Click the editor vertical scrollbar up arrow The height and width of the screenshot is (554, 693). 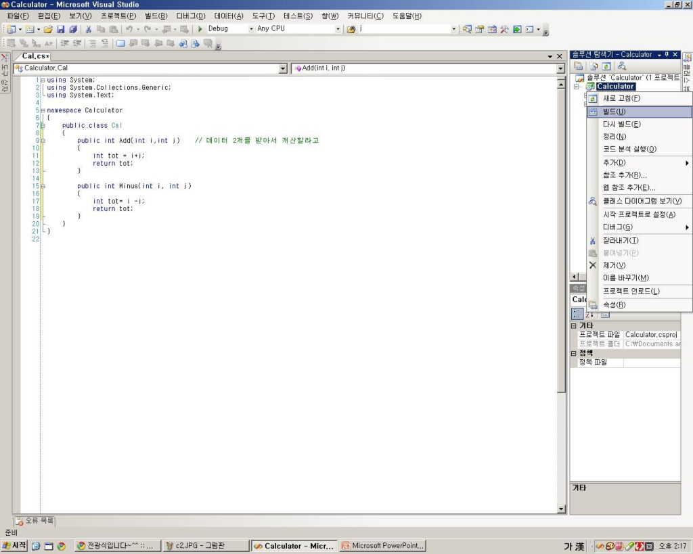tap(561, 84)
